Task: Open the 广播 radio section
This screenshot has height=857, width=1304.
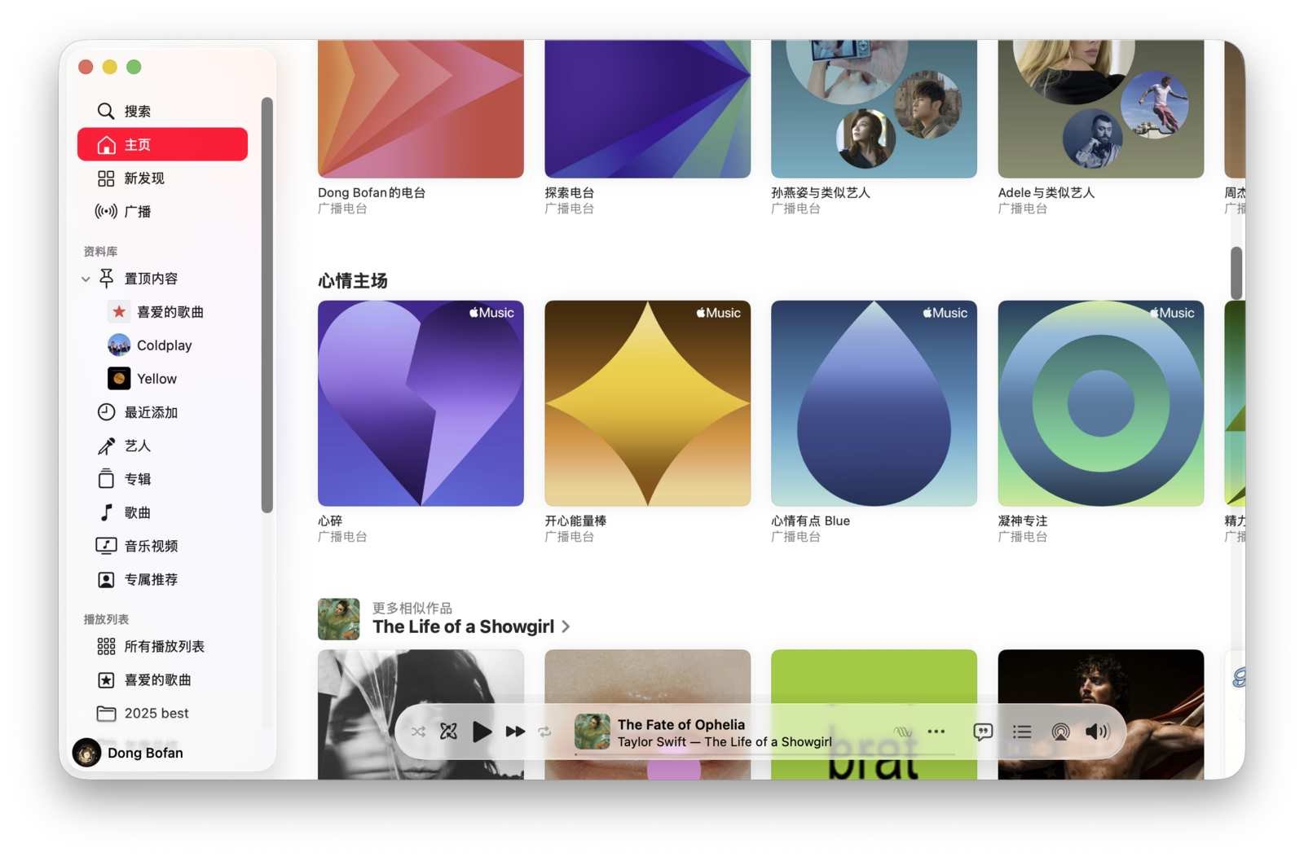Action: coord(137,212)
